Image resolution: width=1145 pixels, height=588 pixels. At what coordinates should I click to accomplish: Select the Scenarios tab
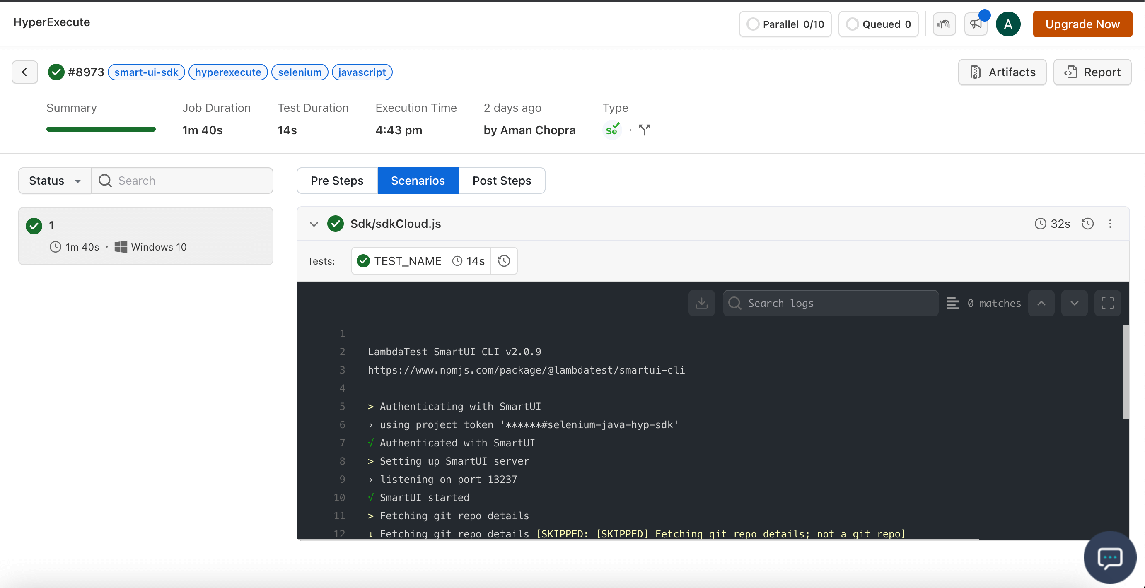[x=418, y=180]
